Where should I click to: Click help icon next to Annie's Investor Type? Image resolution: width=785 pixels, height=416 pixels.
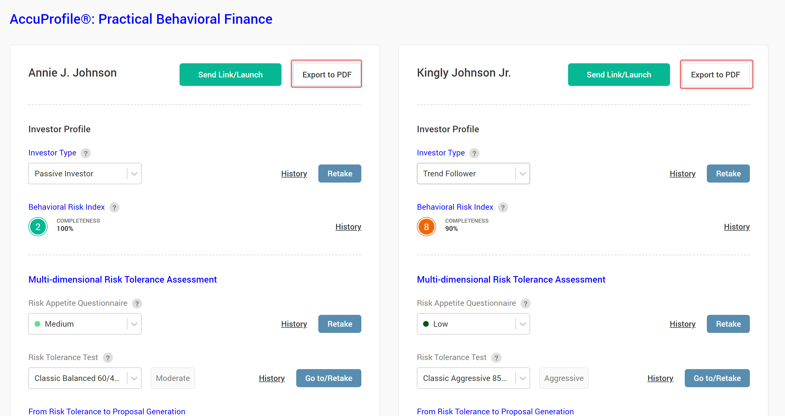point(86,153)
